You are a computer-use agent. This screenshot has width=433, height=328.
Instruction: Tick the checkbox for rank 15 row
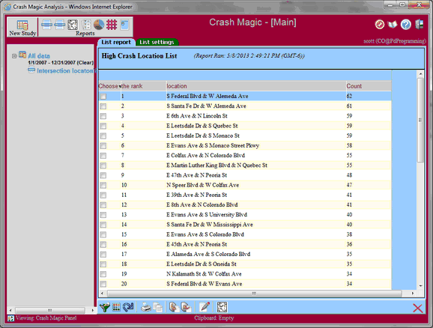(103, 234)
